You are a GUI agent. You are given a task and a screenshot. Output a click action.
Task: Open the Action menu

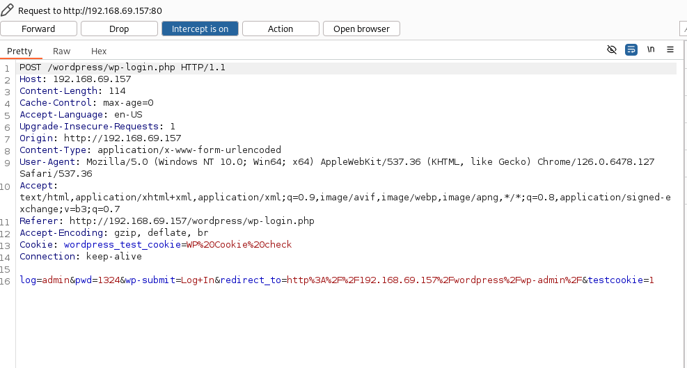coord(281,29)
